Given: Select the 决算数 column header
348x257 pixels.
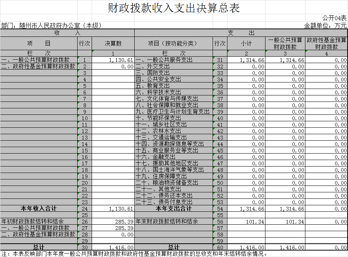Looking at the screenshot, I should pyautogui.click(x=113, y=44).
